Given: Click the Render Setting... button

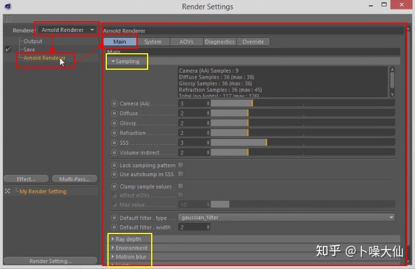Looking at the screenshot, I should 50,261.
